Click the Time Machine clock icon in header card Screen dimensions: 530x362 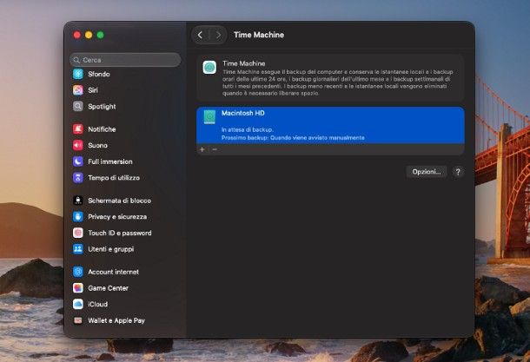[x=209, y=67]
